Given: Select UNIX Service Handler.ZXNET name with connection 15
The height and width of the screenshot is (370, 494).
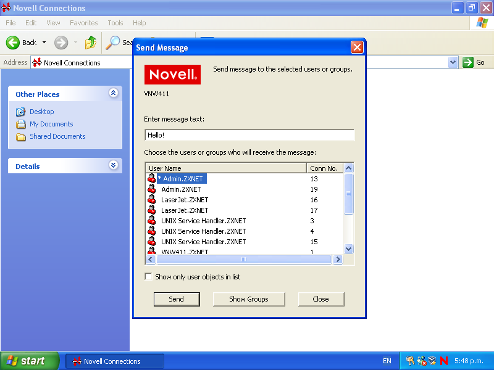Looking at the screenshot, I should tap(204, 242).
